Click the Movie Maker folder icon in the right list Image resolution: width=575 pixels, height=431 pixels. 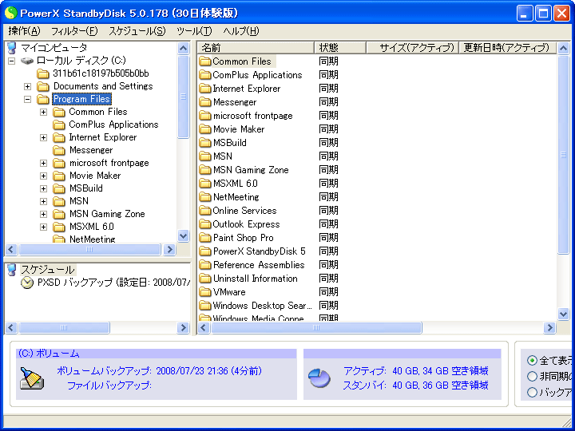click(205, 129)
